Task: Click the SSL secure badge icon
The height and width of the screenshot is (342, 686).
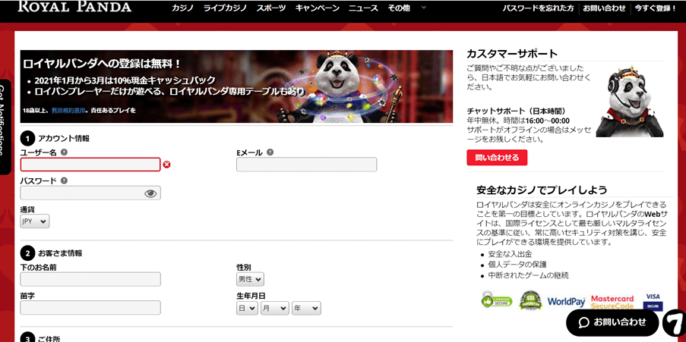Action: [530, 300]
